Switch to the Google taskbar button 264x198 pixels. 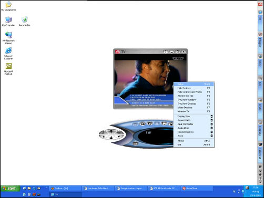pos(131,189)
